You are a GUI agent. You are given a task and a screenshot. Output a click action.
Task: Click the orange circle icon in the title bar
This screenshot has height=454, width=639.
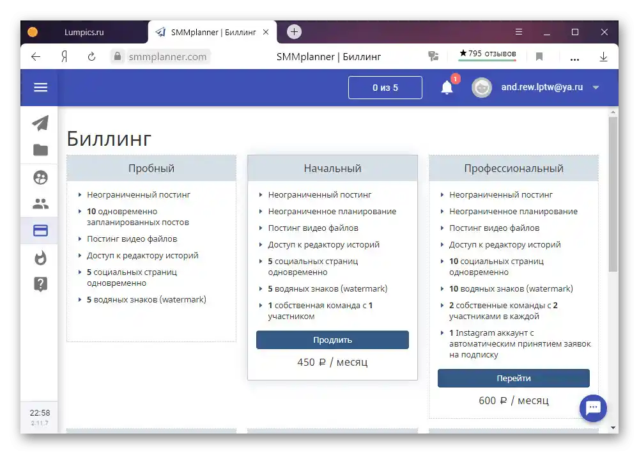click(33, 32)
